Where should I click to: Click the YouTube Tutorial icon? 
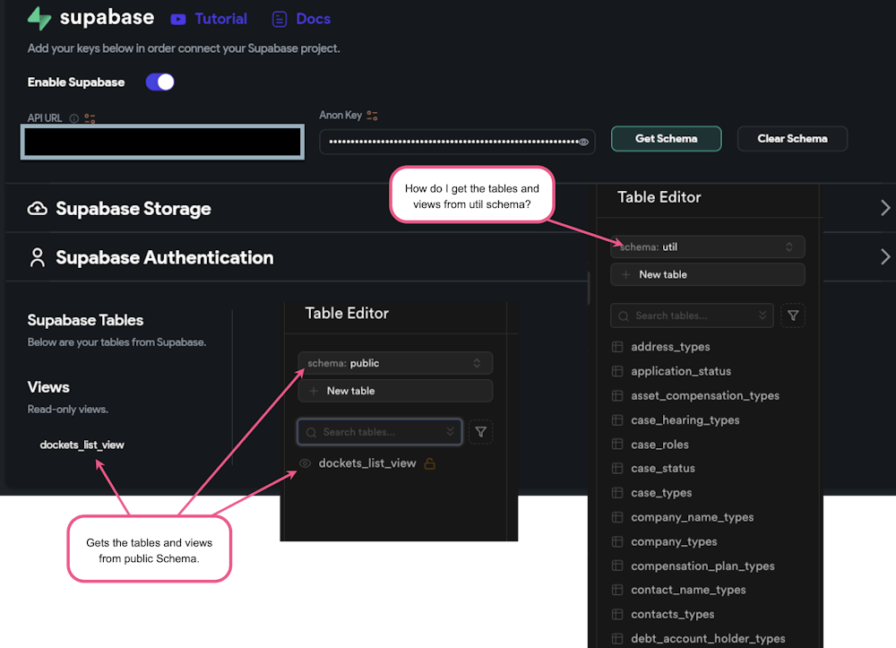click(180, 18)
